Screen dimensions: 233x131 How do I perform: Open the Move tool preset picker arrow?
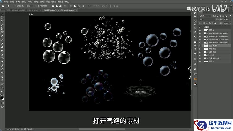11,6
